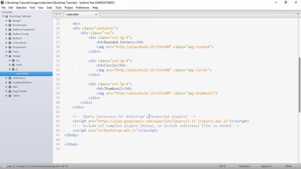Screen dimensions: 301x169
Task: Click the vertical scrollbar thumb
Action: pyautogui.click(x=299, y=85)
